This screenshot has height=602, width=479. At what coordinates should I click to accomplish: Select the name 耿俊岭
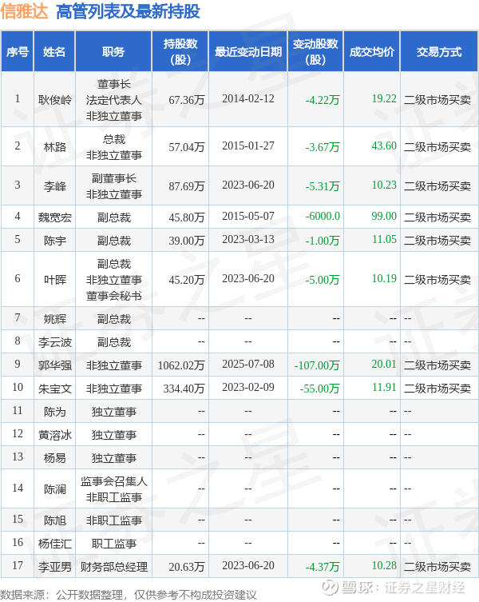point(55,100)
